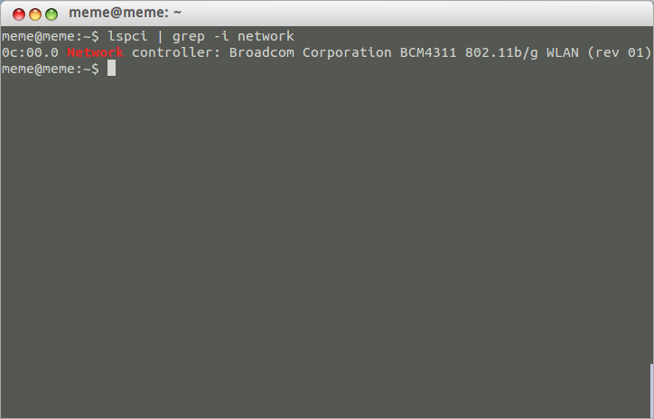This screenshot has height=419, width=654.
Task: Click the word controller: in the output
Action: 176,52
